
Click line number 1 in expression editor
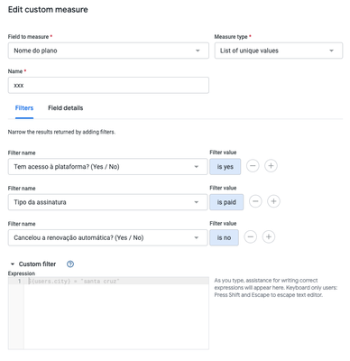(x=20, y=281)
